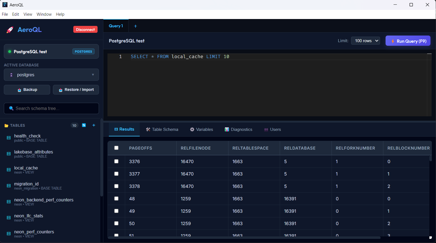Image resolution: width=436 pixels, height=243 pixels.
Task: Check the row with PAGEOFFS 49
Action: (116, 211)
